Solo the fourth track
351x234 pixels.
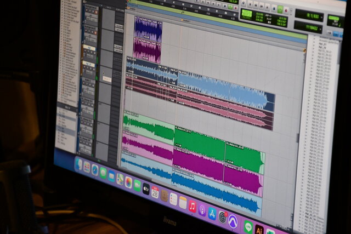click(90, 69)
